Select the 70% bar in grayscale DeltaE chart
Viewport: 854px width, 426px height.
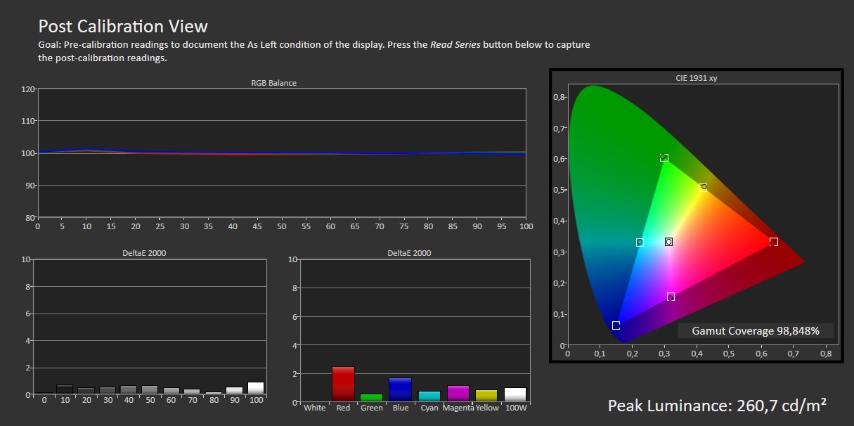[192, 392]
